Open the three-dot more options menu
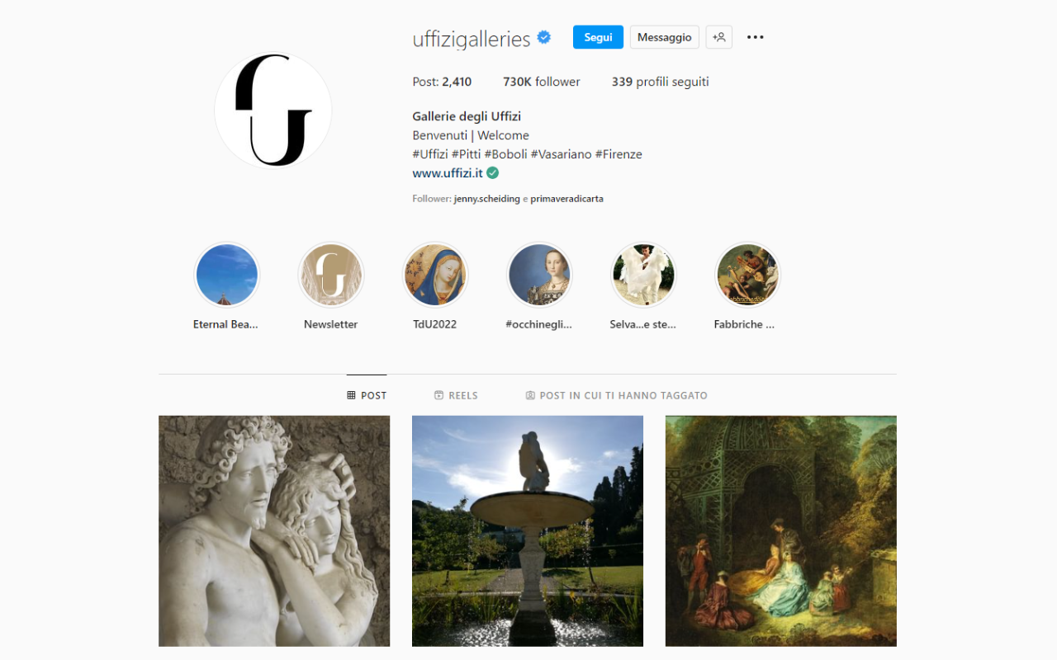Image resolution: width=1057 pixels, height=660 pixels. coord(755,37)
